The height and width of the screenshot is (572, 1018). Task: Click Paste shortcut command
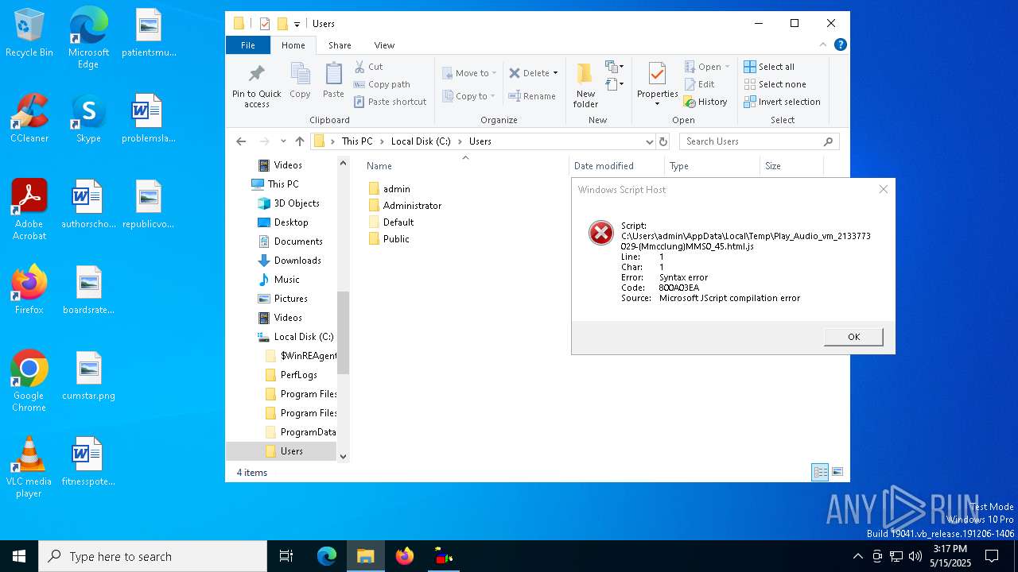(x=390, y=102)
